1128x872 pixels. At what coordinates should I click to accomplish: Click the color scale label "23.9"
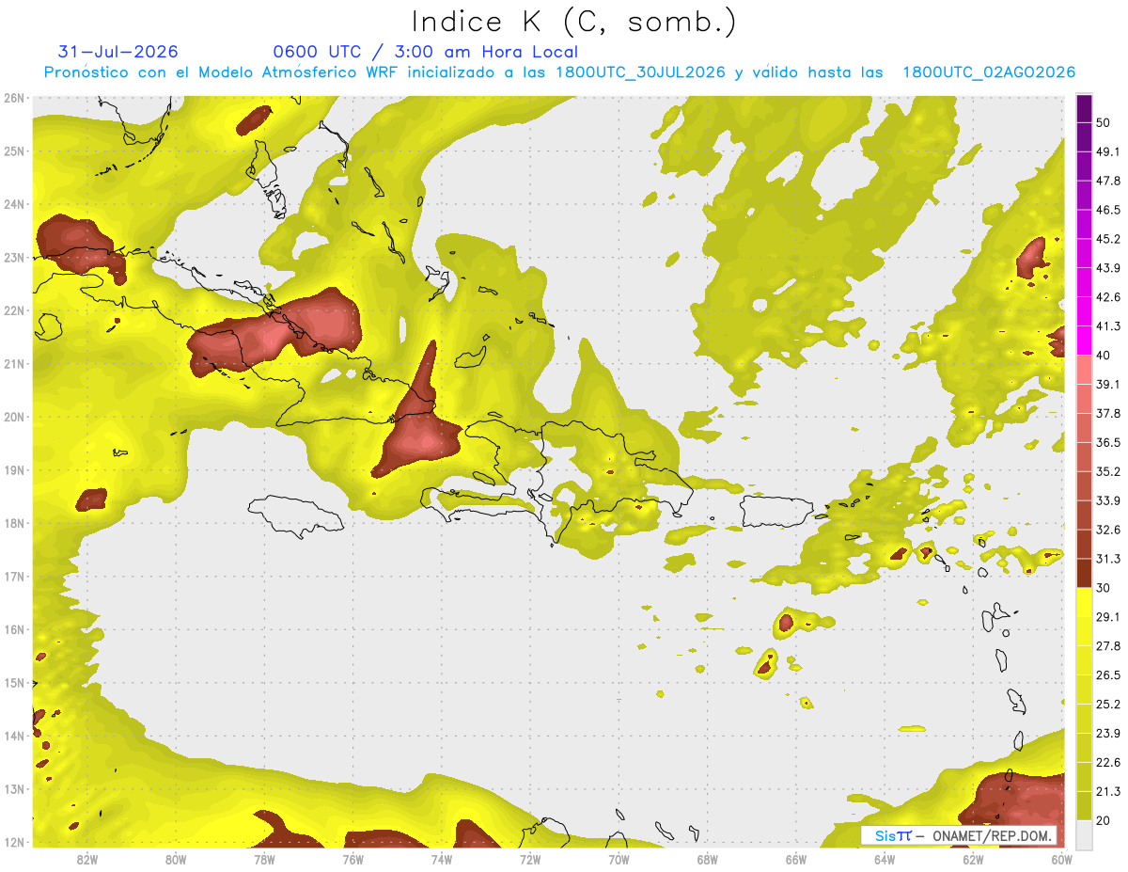(1107, 734)
